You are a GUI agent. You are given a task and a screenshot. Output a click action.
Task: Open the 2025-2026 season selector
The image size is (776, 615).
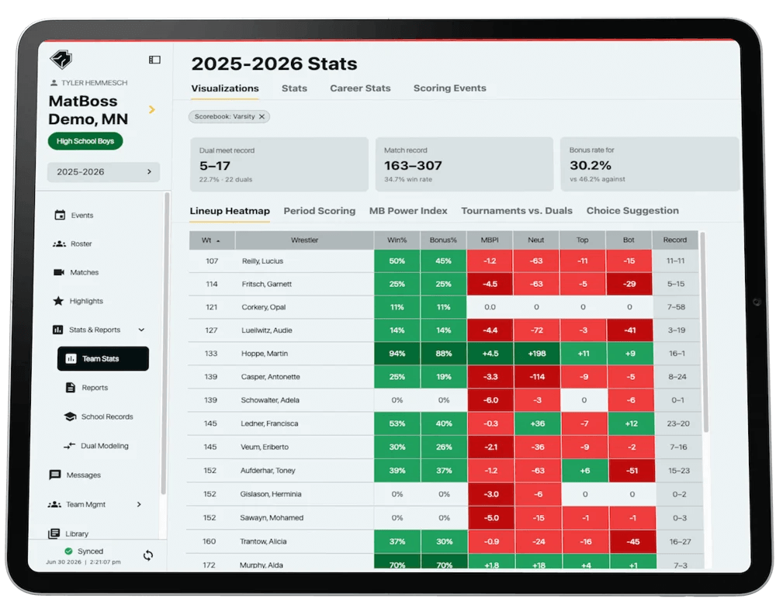pos(103,171)
